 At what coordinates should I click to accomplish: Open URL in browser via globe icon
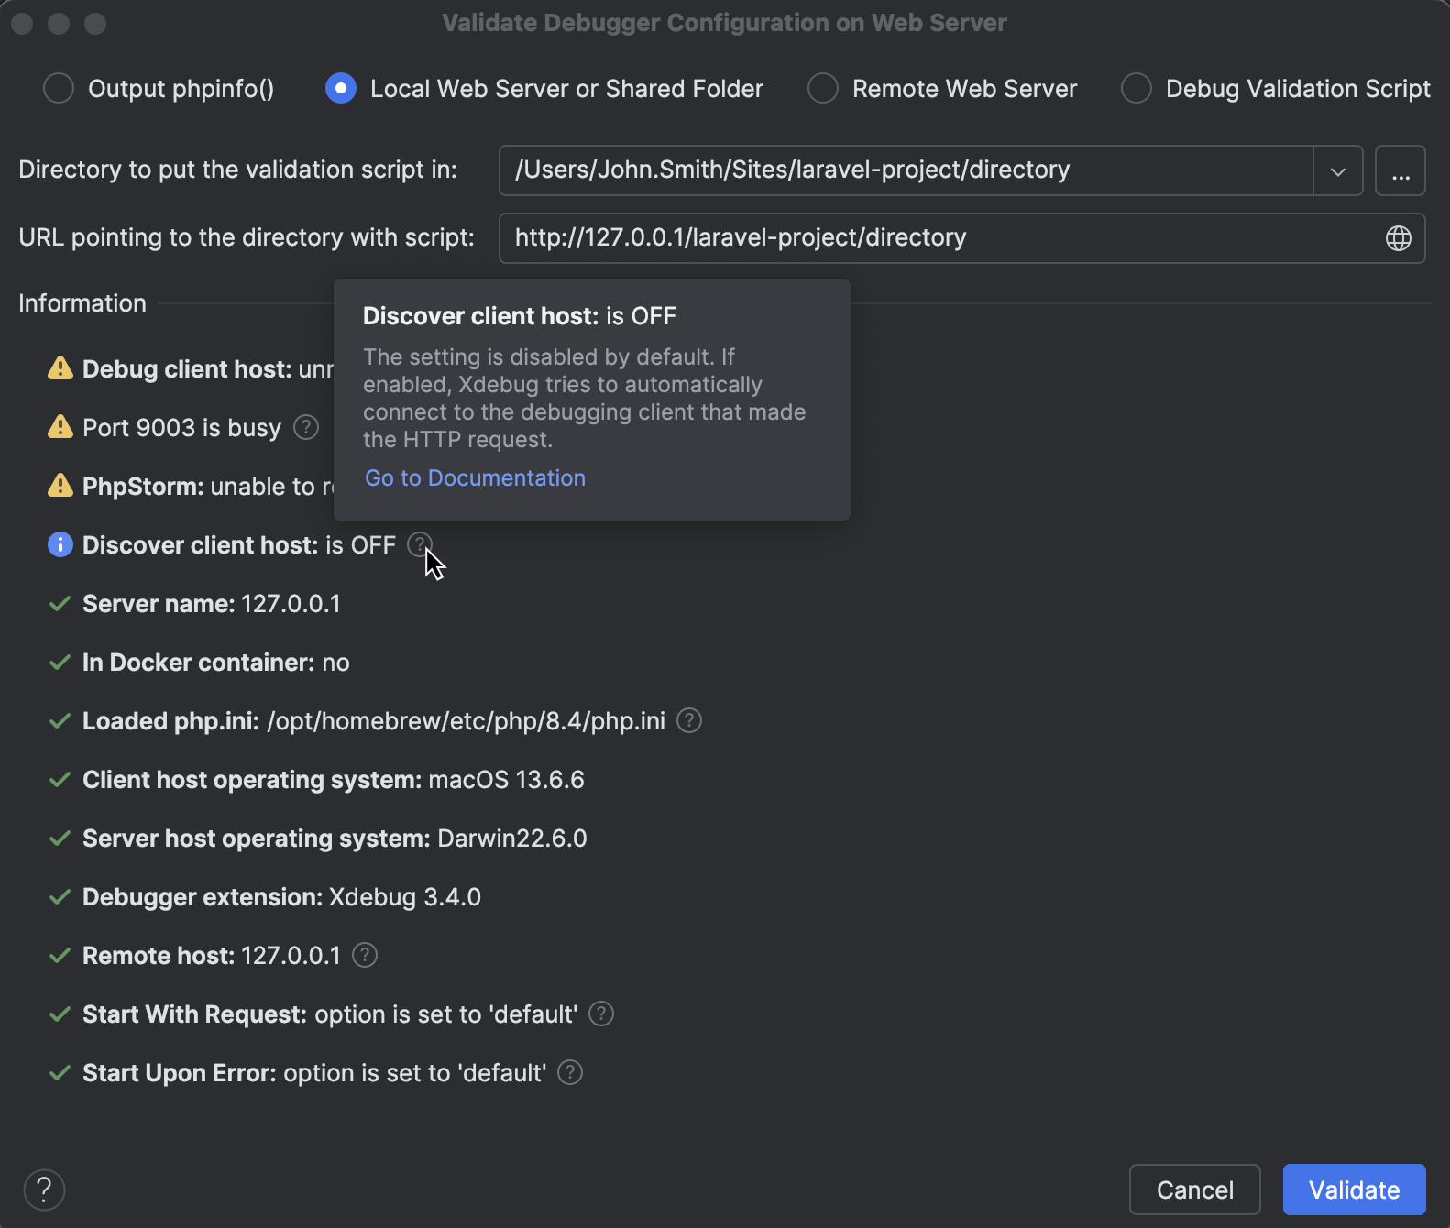(x=1398, y=238)
